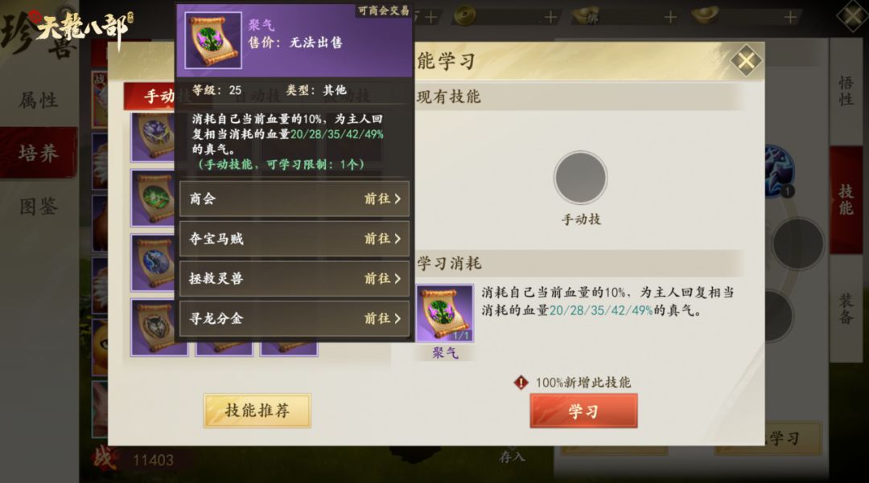Open the 悟性 tab on right

pos(846,92)
